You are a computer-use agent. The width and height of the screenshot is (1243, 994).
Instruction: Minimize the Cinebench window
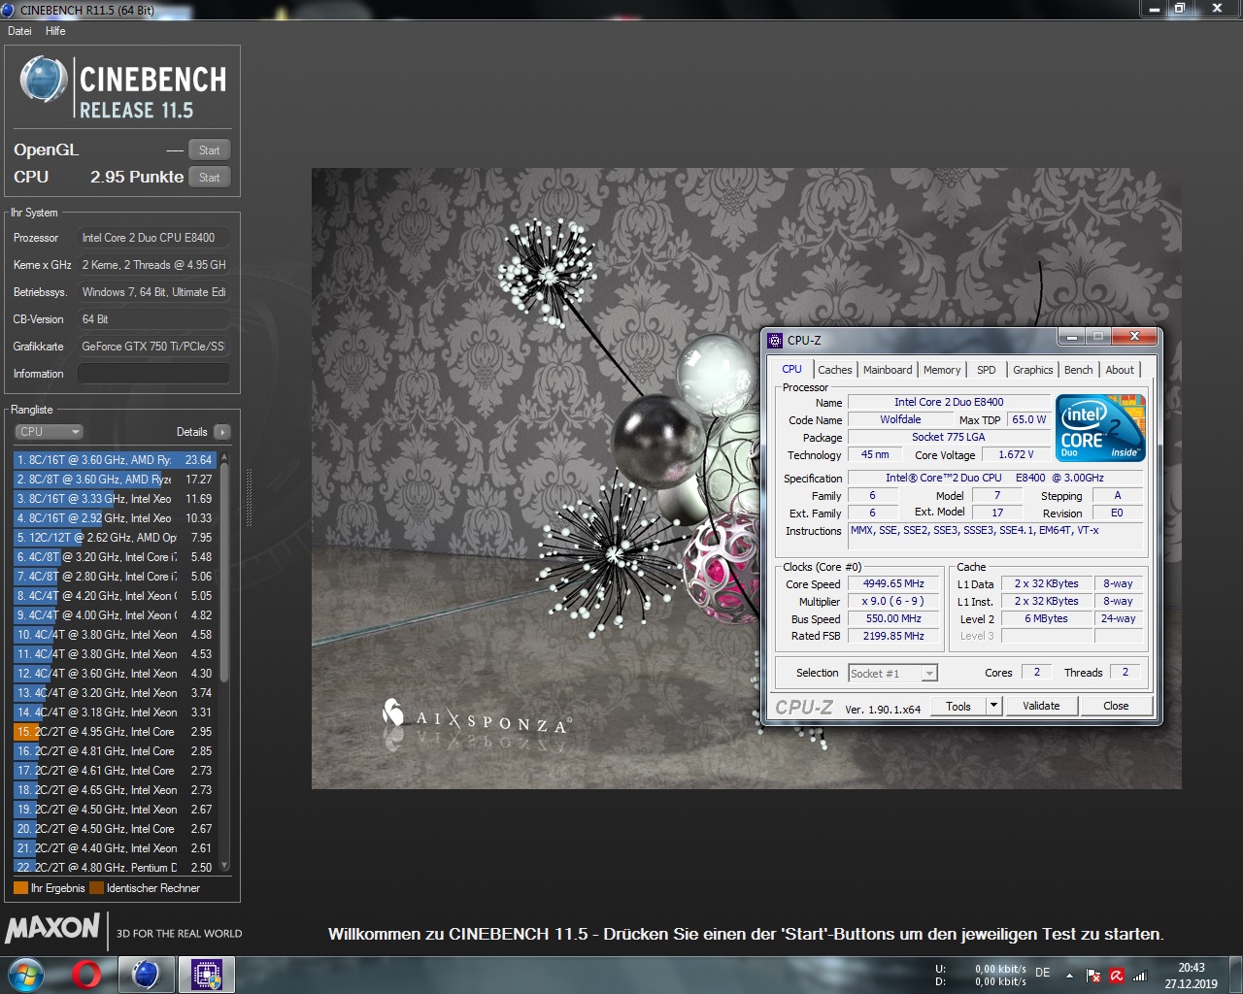point(1155,9)
